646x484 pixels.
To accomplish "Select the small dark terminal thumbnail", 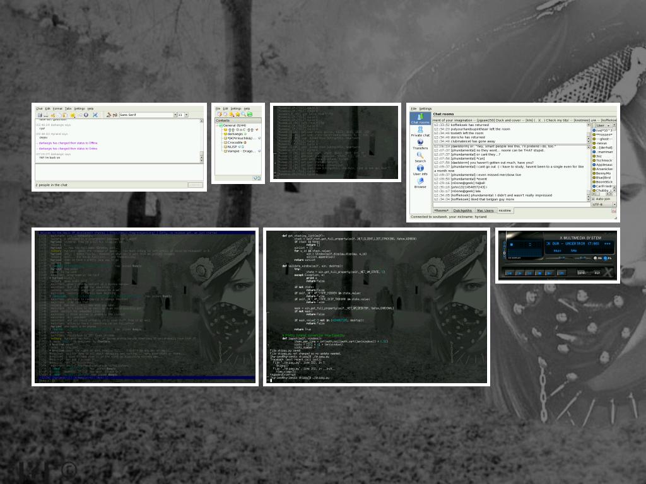I will 336,142.
